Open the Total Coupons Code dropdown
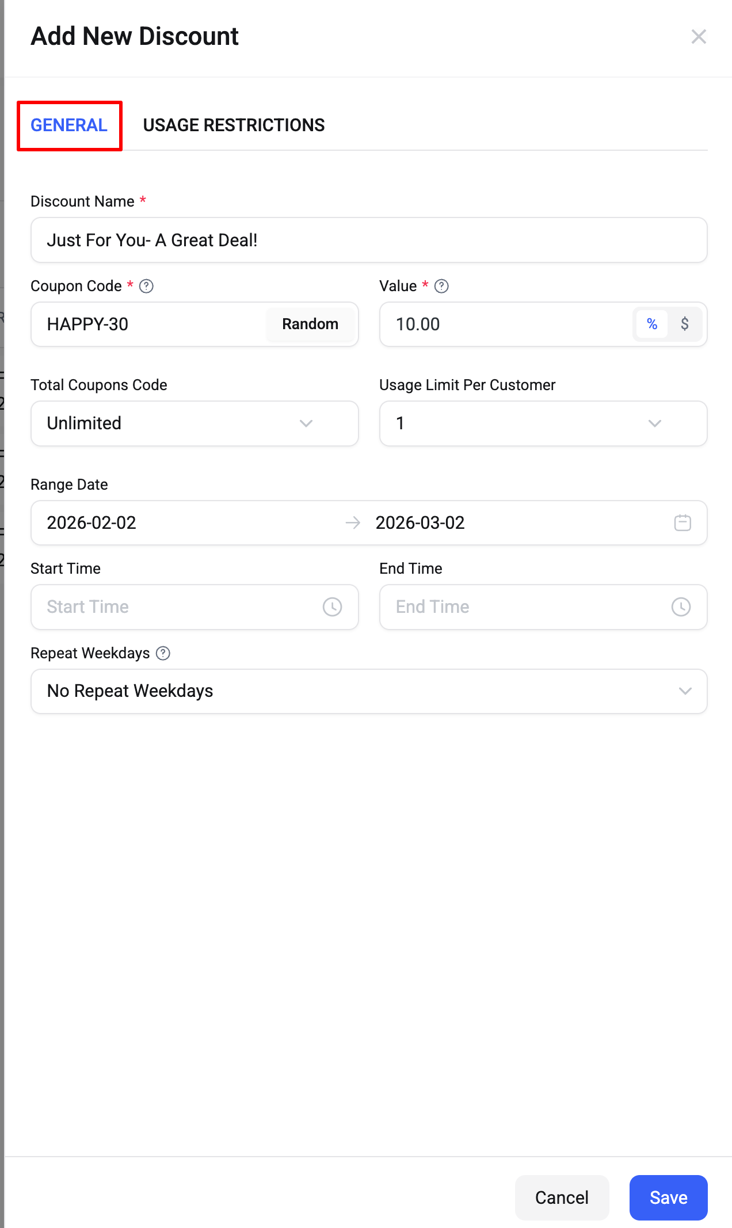The image size is (732, 1228). point(195,424)
